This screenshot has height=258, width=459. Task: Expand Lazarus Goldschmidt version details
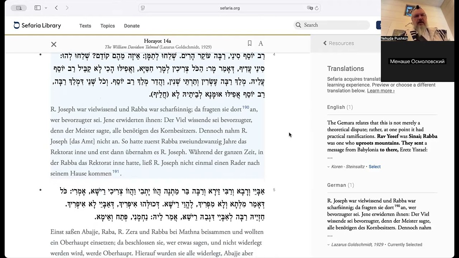click(328, 245)
